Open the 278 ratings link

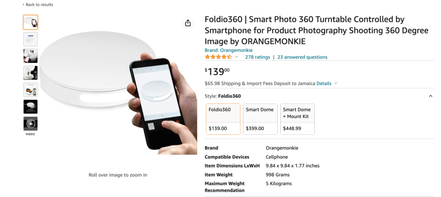click(x=258, y=57)
